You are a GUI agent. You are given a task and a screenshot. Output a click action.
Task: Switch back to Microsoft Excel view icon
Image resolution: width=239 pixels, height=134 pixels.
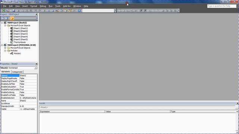pyautogui.click(x=3, y=11)
